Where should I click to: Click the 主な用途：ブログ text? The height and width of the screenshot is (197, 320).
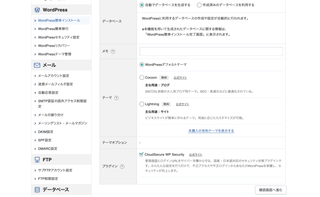(157, 85)
